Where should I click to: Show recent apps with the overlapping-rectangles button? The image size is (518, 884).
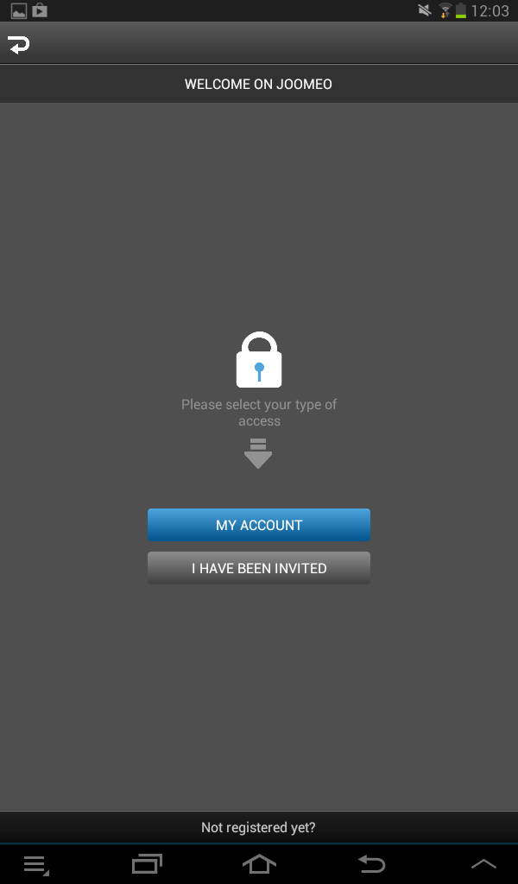pyautogui.click(x=147, y=863)
